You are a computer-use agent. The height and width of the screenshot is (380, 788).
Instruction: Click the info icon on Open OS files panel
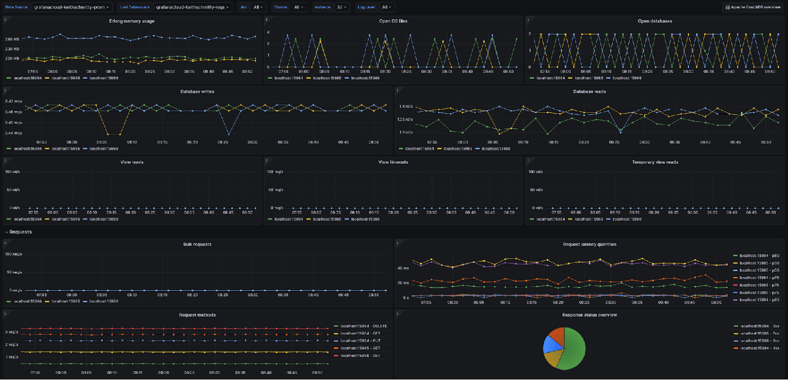click(268, 19)
